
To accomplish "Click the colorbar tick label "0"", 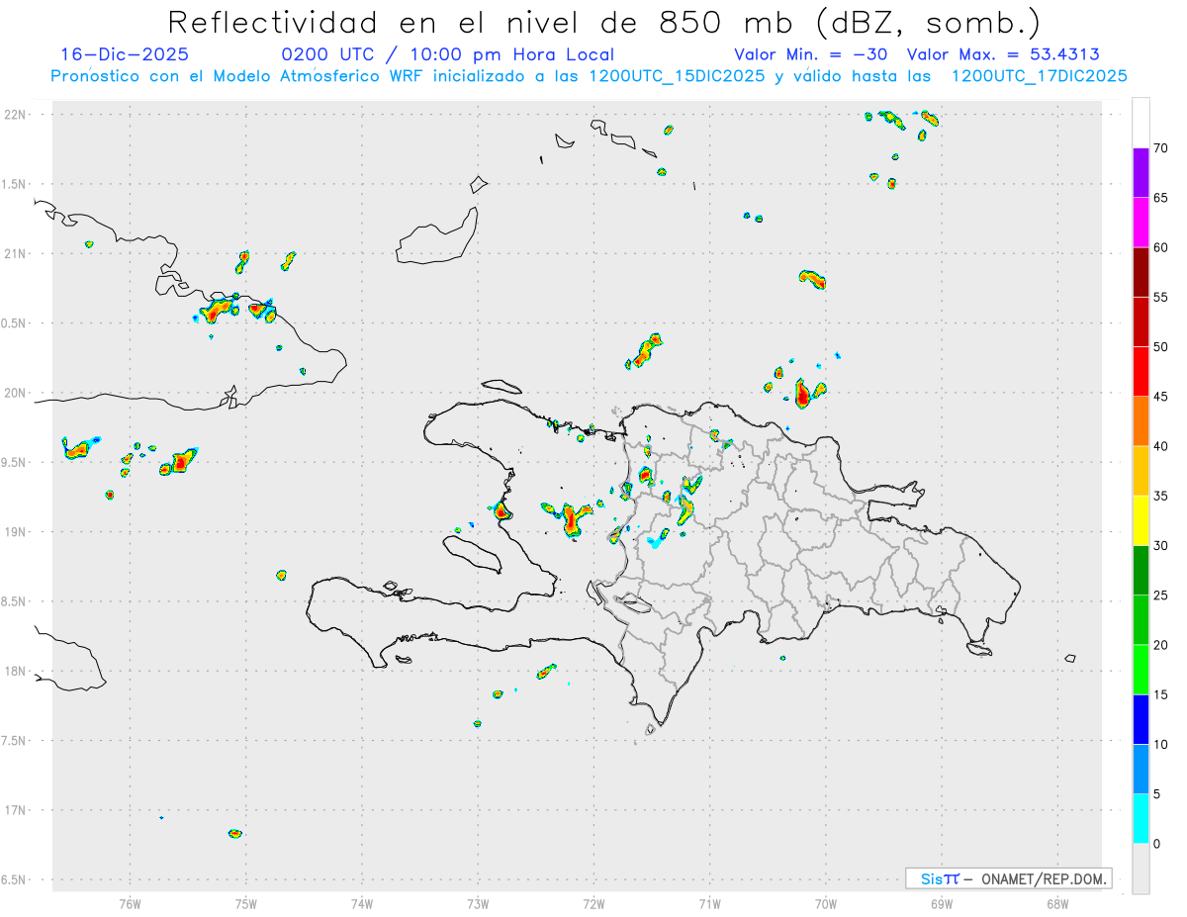I will 1157,844.
